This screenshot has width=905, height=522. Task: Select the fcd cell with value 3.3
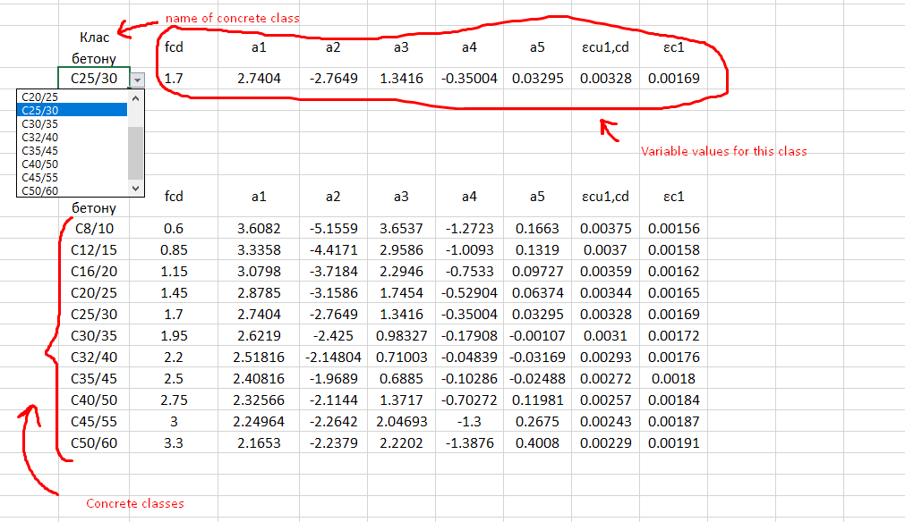(x=174, y=443)
